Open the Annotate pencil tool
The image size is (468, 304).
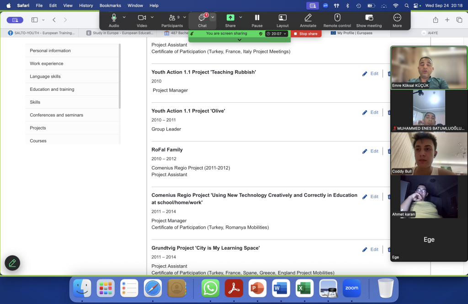(308, 18)
